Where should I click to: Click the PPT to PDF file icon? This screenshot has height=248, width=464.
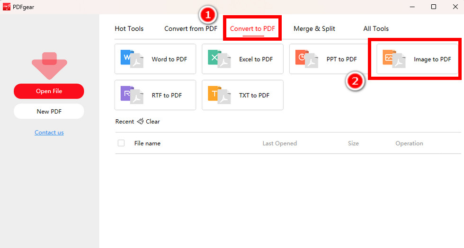(307, 59)
